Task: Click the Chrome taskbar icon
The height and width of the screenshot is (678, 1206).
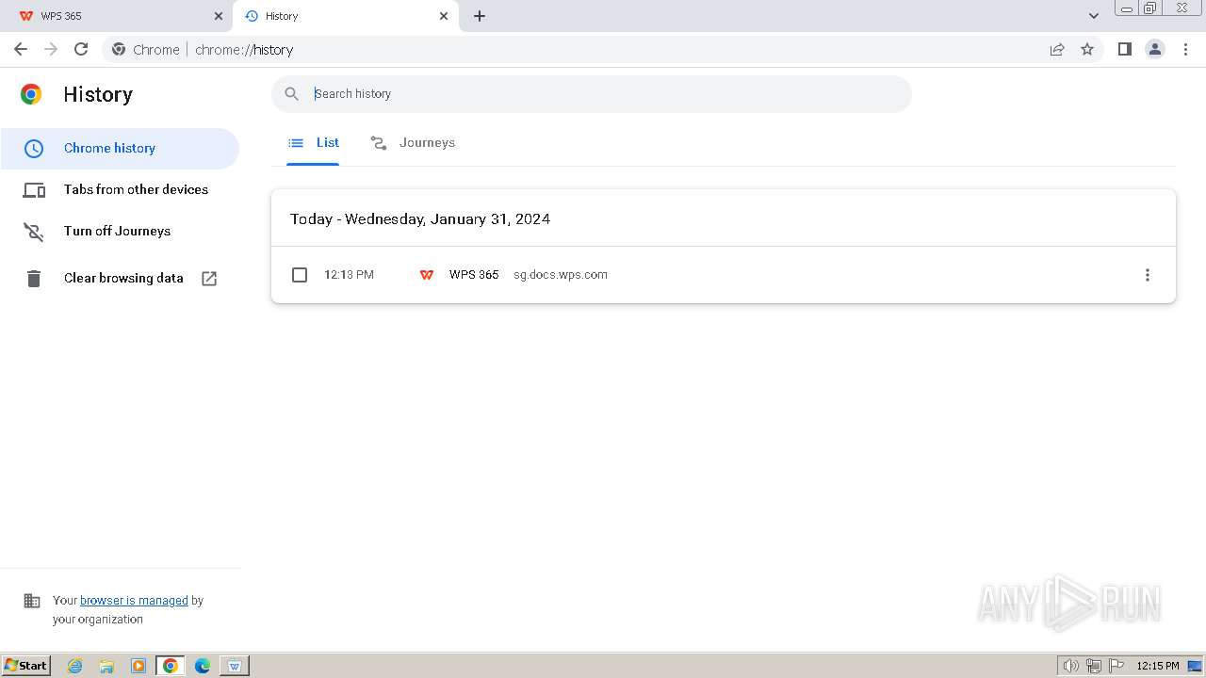Action: click(171, 666)
